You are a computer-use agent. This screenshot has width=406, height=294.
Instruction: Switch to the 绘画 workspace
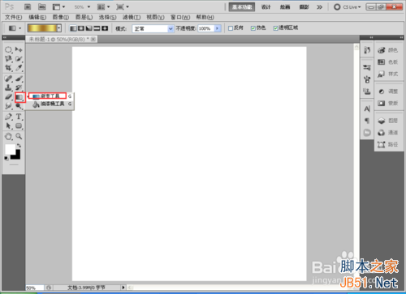point(285,7)
